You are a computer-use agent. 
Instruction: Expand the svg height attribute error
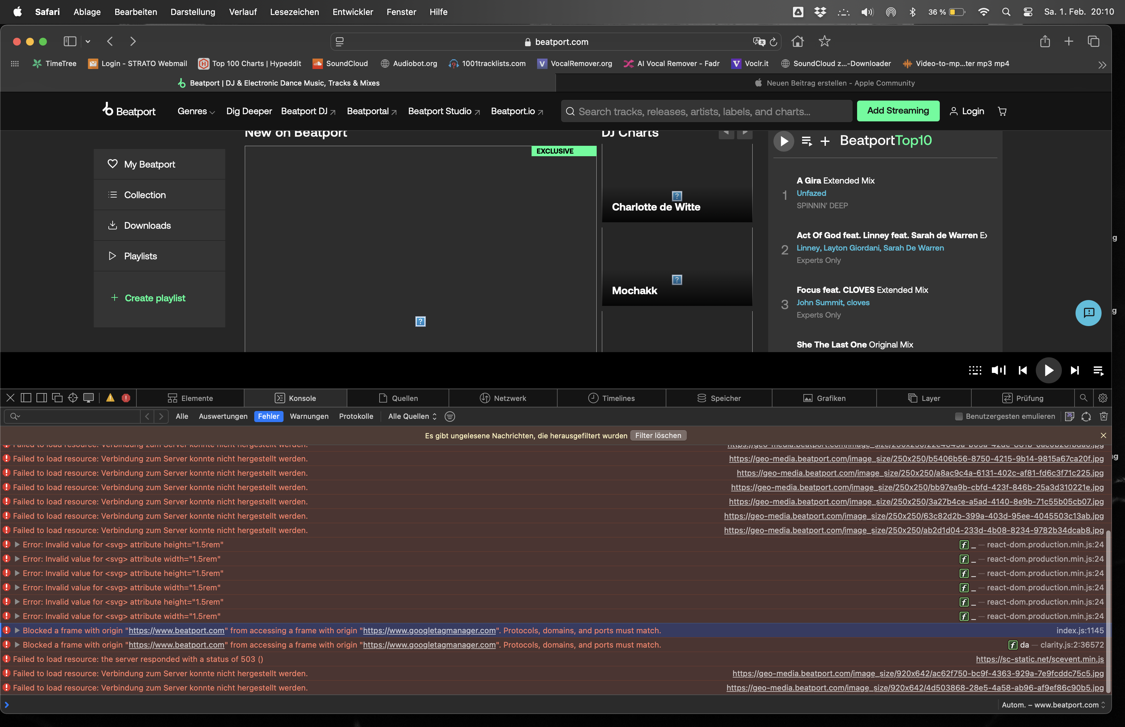tap(17, 545)
